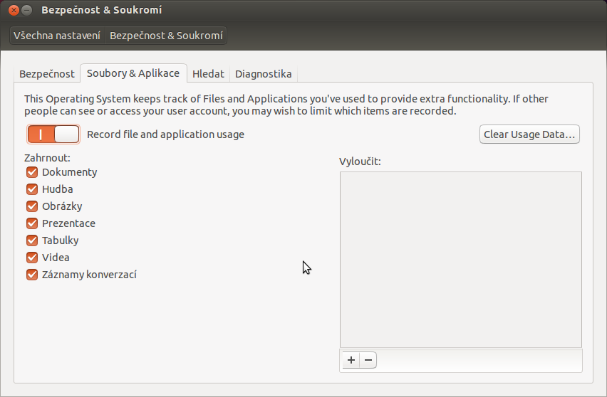Click the plus icon to add exclusion
Screen dimensions: 607x397
pos(351,360)
